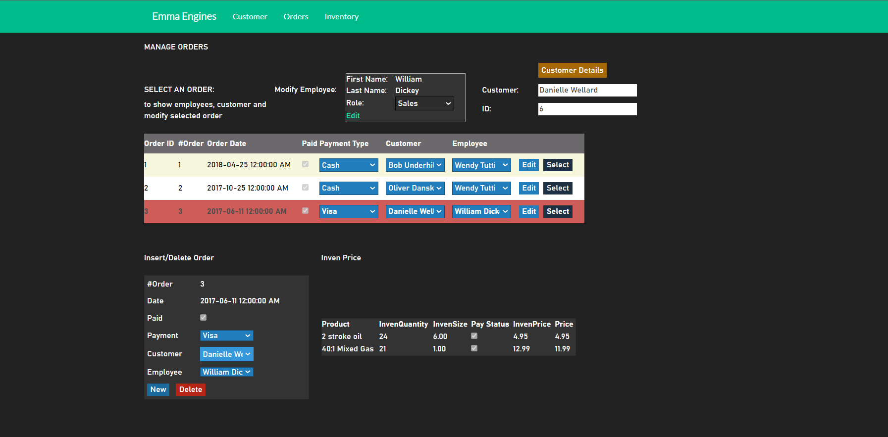
Task: Click the Select button on highlighted order 3
Action: [558, 211]
